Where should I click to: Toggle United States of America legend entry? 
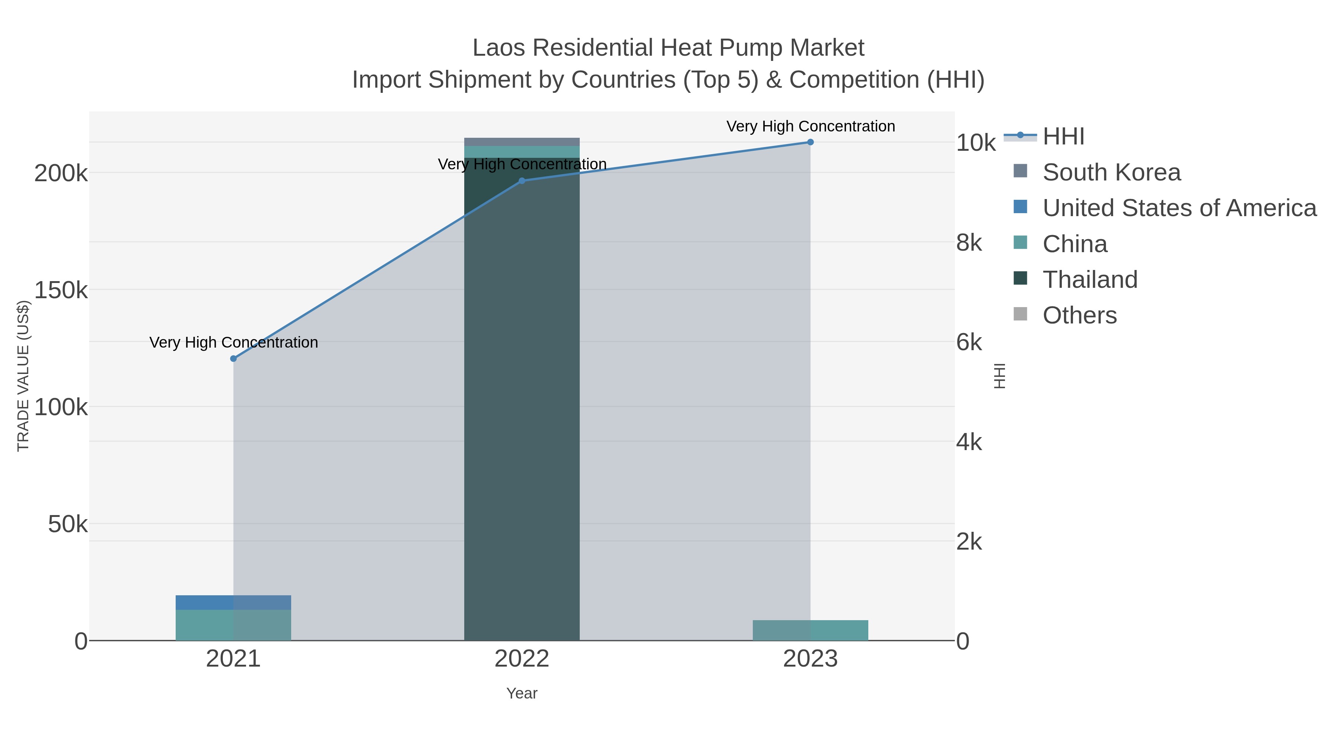tap(1165, 208)
